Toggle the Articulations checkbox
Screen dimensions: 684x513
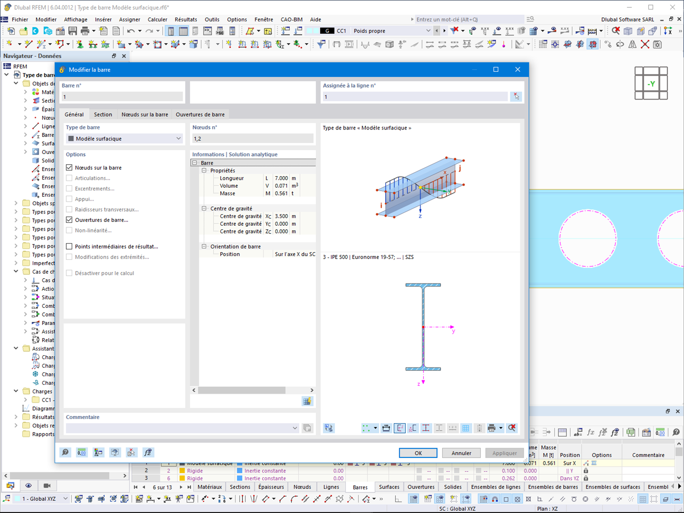69,178
